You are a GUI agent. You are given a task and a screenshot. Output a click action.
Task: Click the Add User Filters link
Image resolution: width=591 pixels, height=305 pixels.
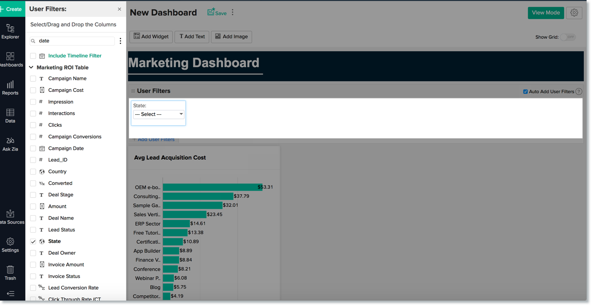(x=153, y=139)
